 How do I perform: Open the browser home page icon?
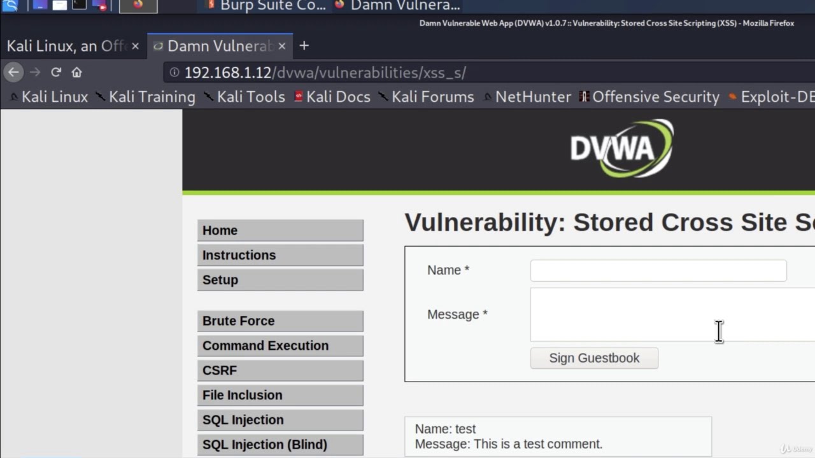(x=76, y=73)
